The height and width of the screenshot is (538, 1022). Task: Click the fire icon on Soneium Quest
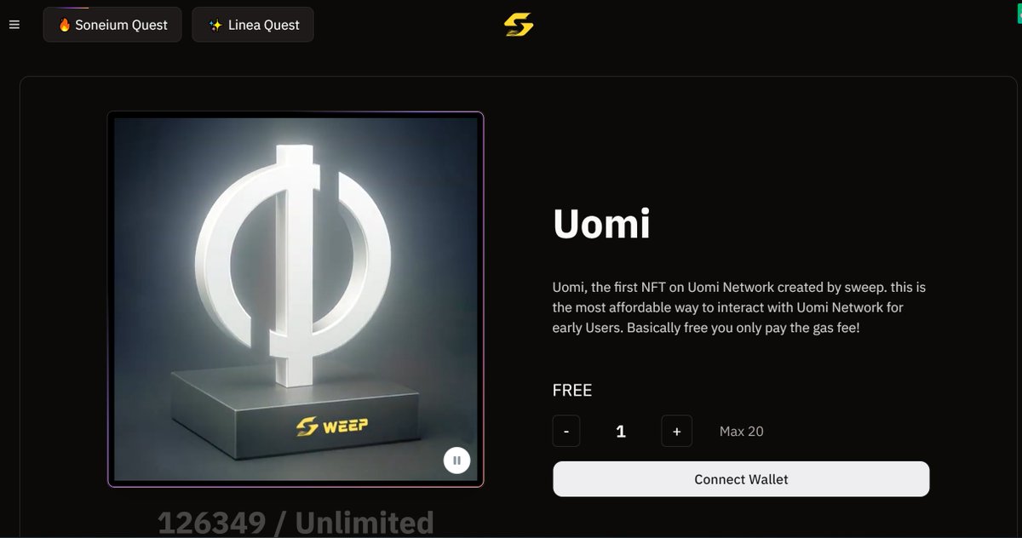[64, 25]
